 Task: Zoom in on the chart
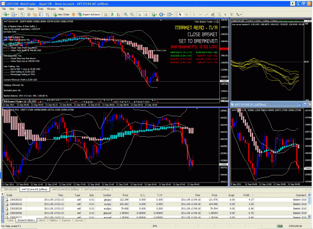click(x=126, y=15)
